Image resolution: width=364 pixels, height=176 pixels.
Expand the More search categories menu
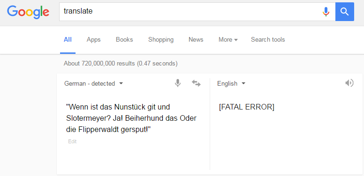(x=228, y=40)
